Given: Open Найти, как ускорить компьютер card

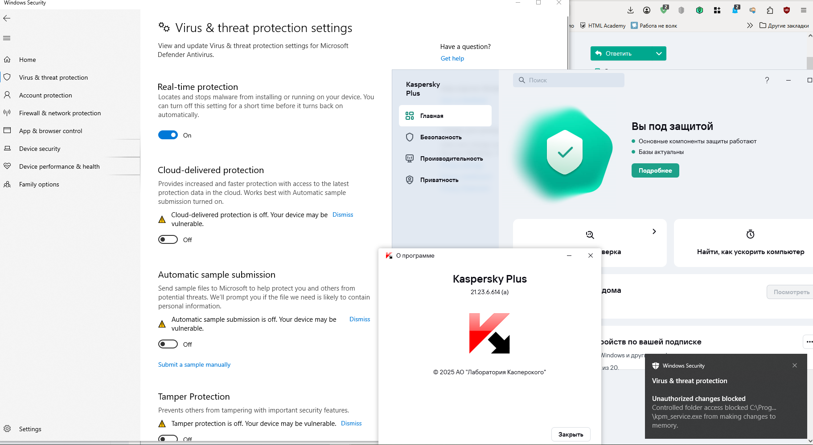Looking at the screenshot, I should tap(743, 243).
